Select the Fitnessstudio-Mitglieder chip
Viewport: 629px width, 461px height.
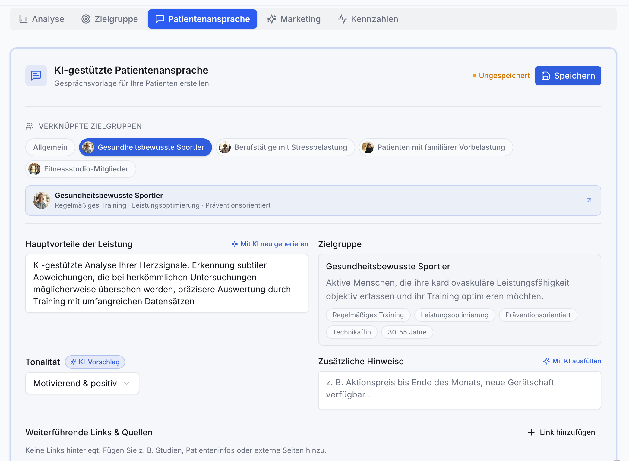pos(81,169)
